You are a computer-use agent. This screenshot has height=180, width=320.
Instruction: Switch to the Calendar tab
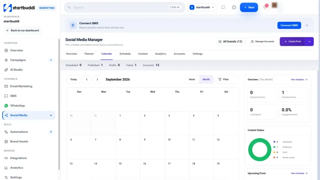tap(107, 54)
